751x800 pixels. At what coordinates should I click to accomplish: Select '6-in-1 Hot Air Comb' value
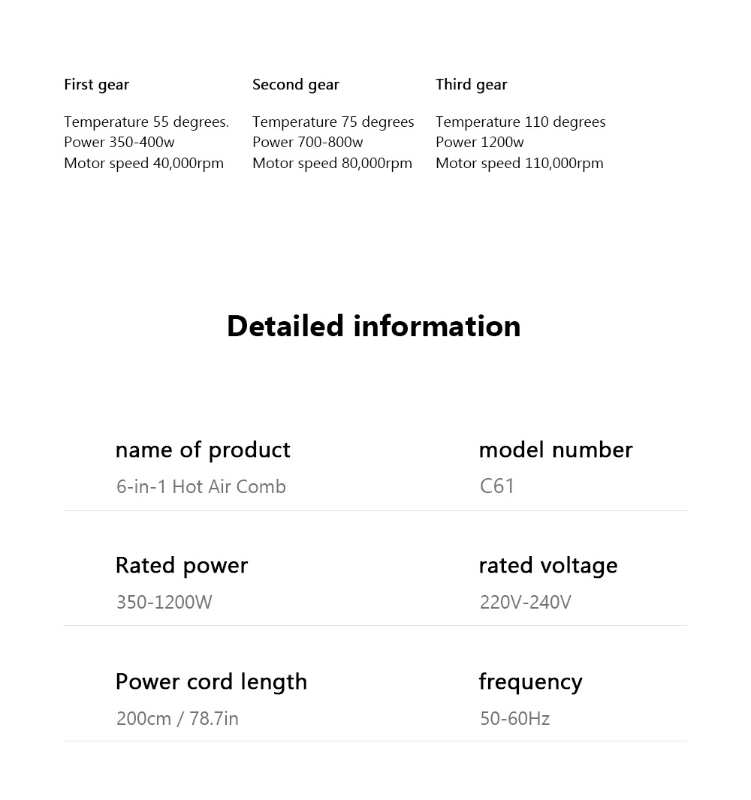[x=201, y=486]
